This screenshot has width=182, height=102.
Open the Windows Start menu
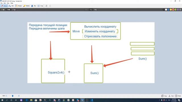coord(2,100)
